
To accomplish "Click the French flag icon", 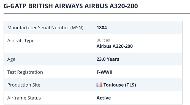I will 99,85.
